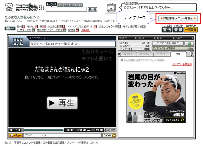Image resolution: width=203 pixels, height=146 pixels.
Task: Expand the タブ表示 dropdown menu
Action: (x=126, y=38)
